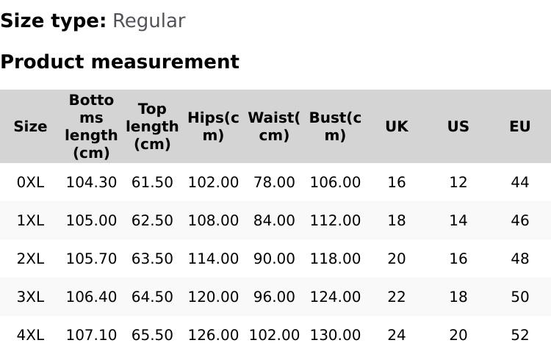The image size is (551, 354).
Task: Select the 130.00 bust value for 4XL
Action: (335, 335)
